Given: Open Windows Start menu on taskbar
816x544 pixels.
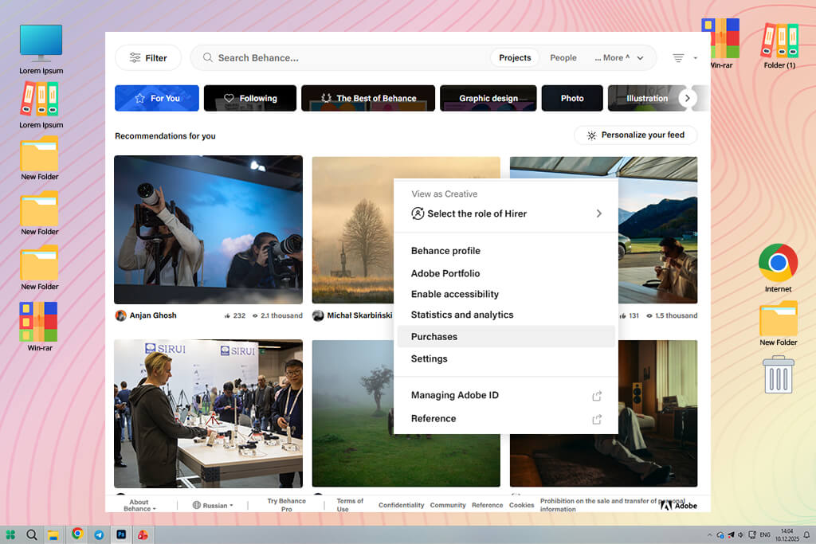Looking at the screenshot, I should [10, 534].
